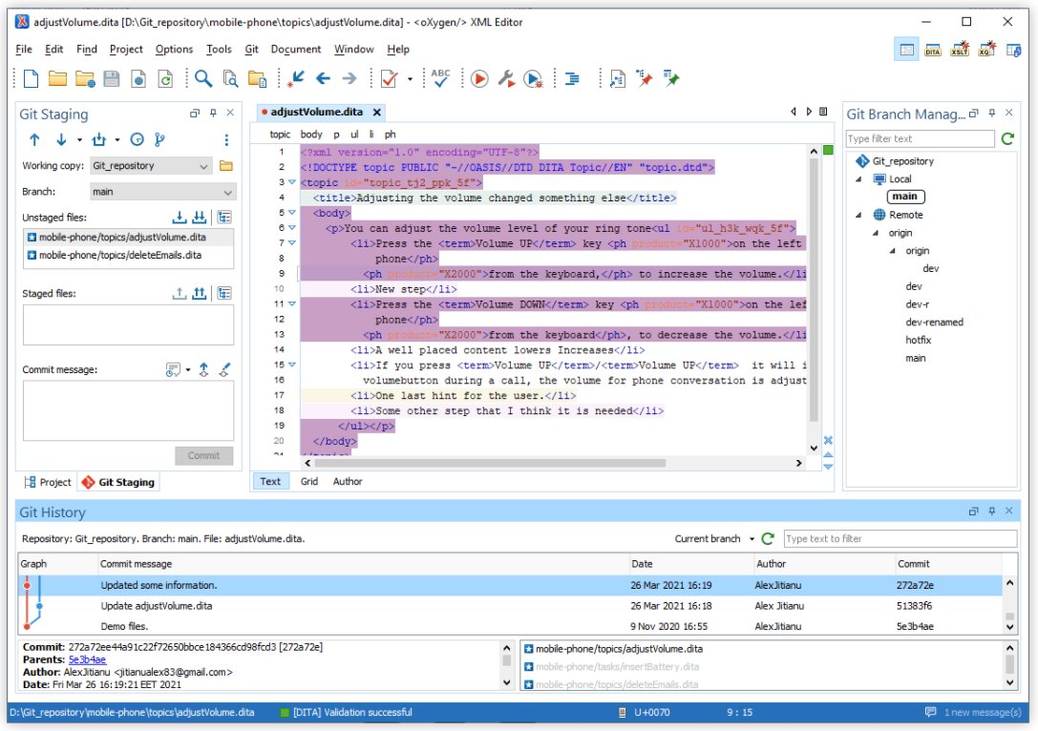Click Show branches icon in Git Staging
This screenshot has width=1038, height=731.
159,139
